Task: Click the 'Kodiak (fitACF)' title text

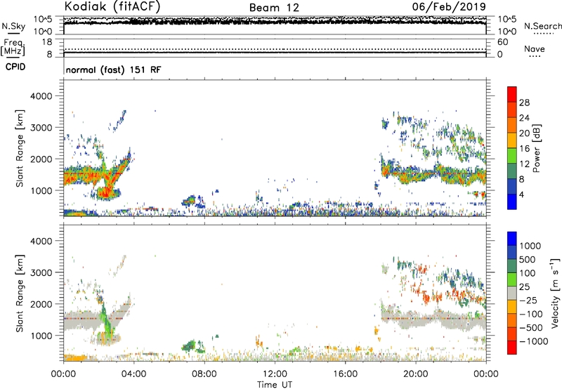Action: tap(112, 6)
